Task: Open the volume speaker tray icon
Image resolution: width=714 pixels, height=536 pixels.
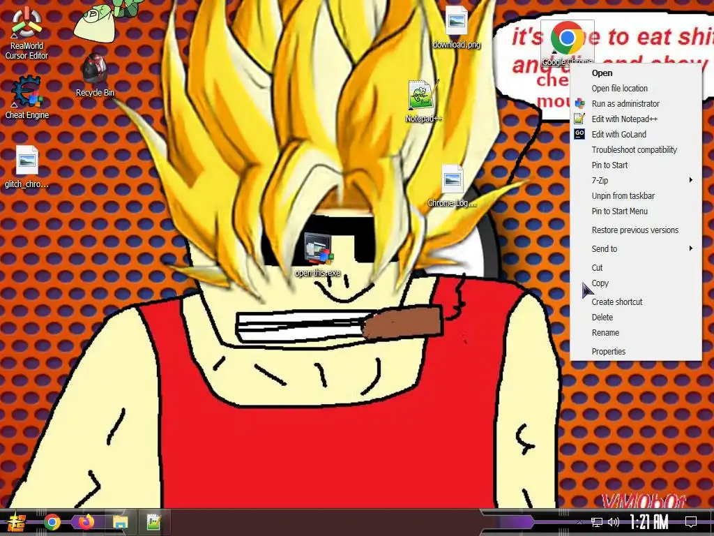Action: pos(614,522)
